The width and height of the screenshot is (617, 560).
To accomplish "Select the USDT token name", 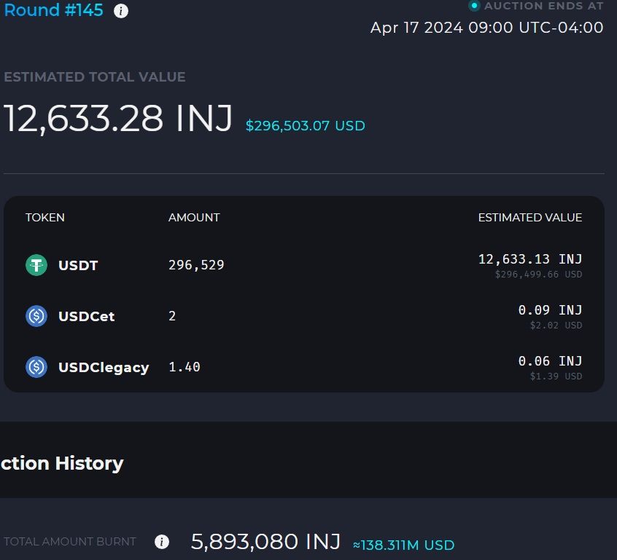I will 78,266.
